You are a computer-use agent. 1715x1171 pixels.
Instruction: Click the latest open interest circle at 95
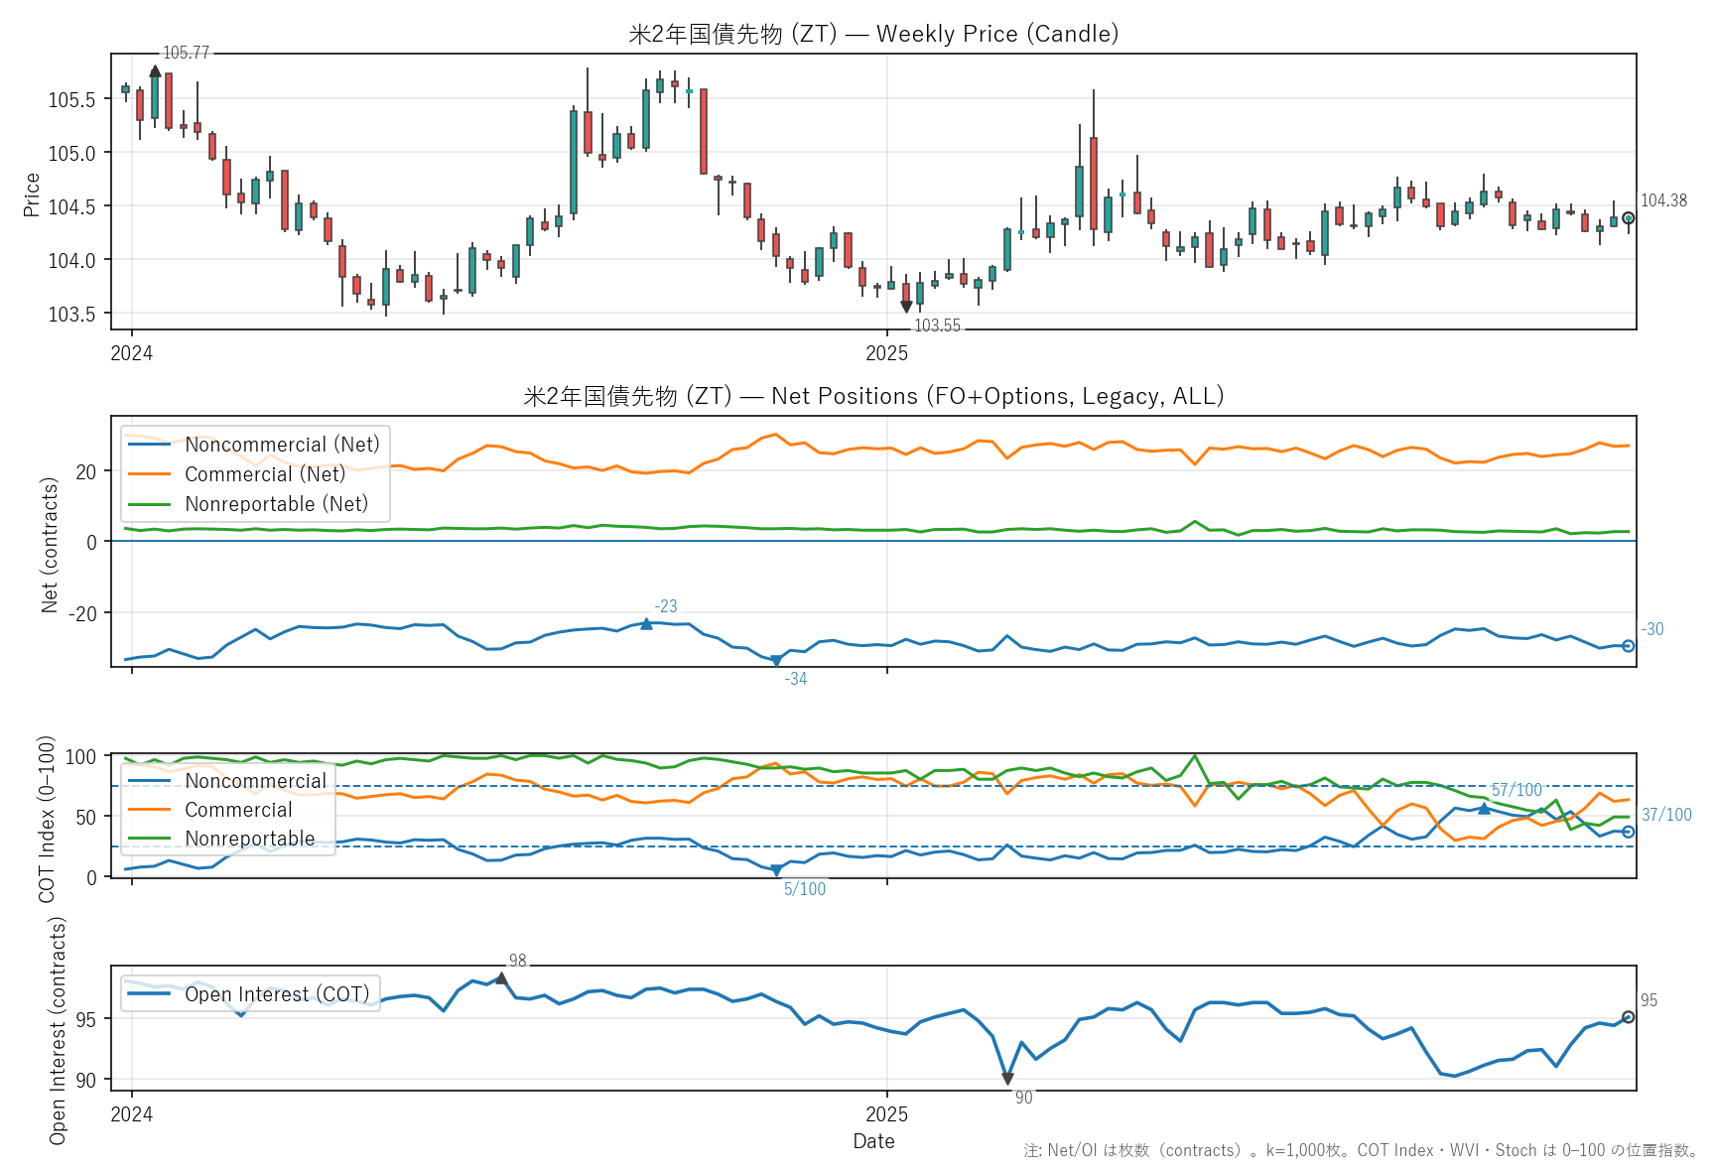pyautogui.click(x=1628, y=1017)
